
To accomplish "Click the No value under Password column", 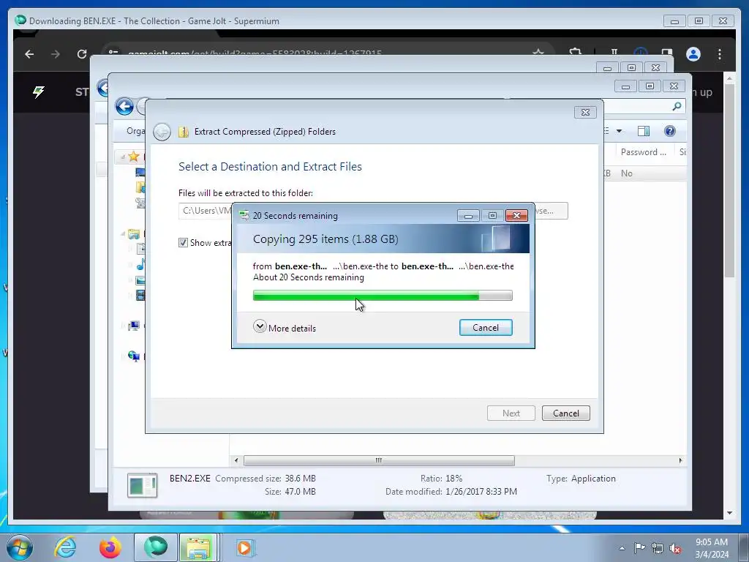I will click(626, 173).
